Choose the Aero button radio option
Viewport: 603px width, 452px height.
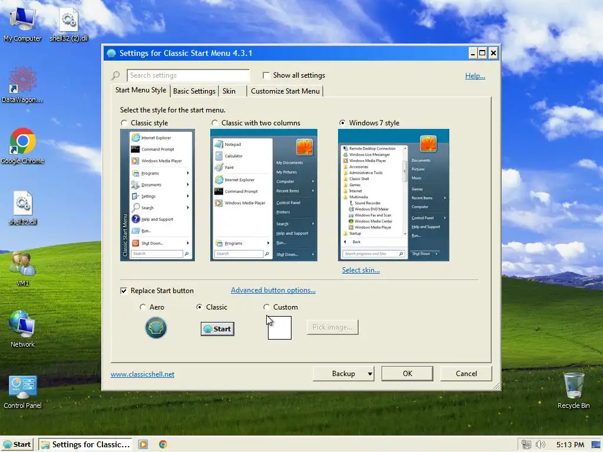pos(143,307)
